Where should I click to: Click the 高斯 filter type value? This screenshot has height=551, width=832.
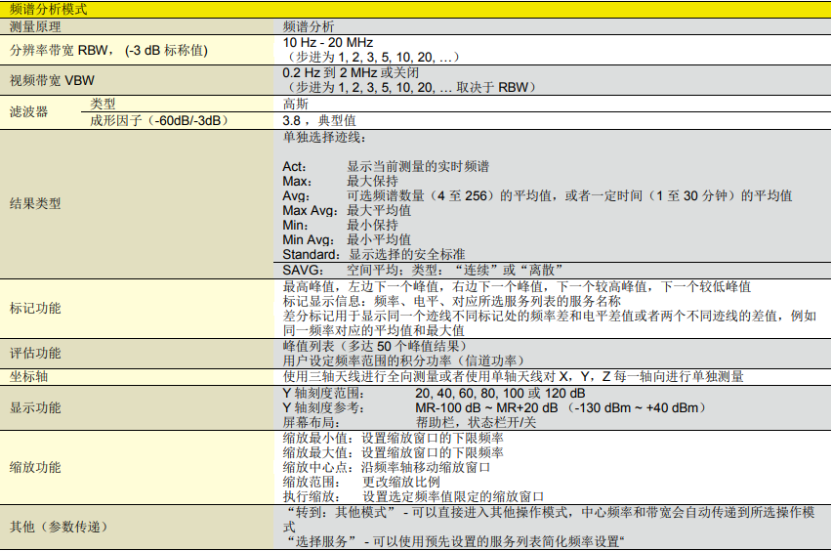point(296,104)
